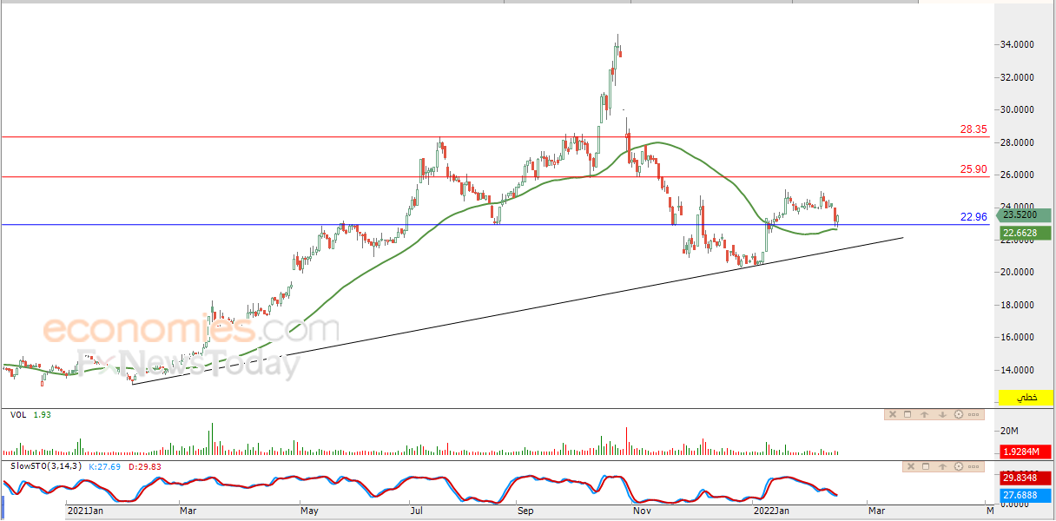Click the 22.6628 moving average tag

(x=1024, y=232)
